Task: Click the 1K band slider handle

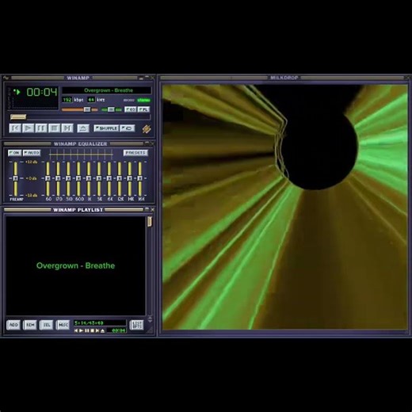Action: [x=89, y=178]
